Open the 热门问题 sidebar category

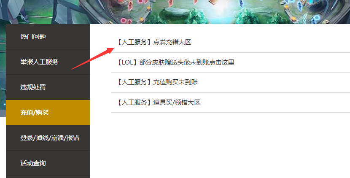pyautogui.click(x=48, y=37)
